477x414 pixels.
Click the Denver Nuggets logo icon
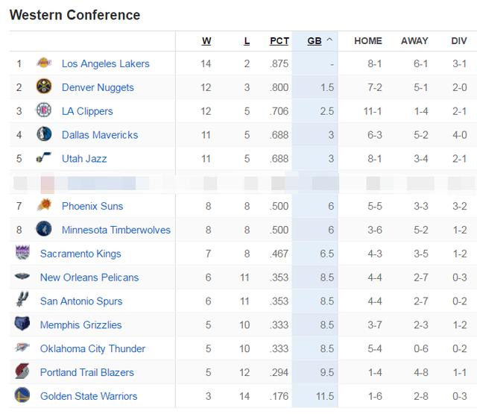coord(44,87)
